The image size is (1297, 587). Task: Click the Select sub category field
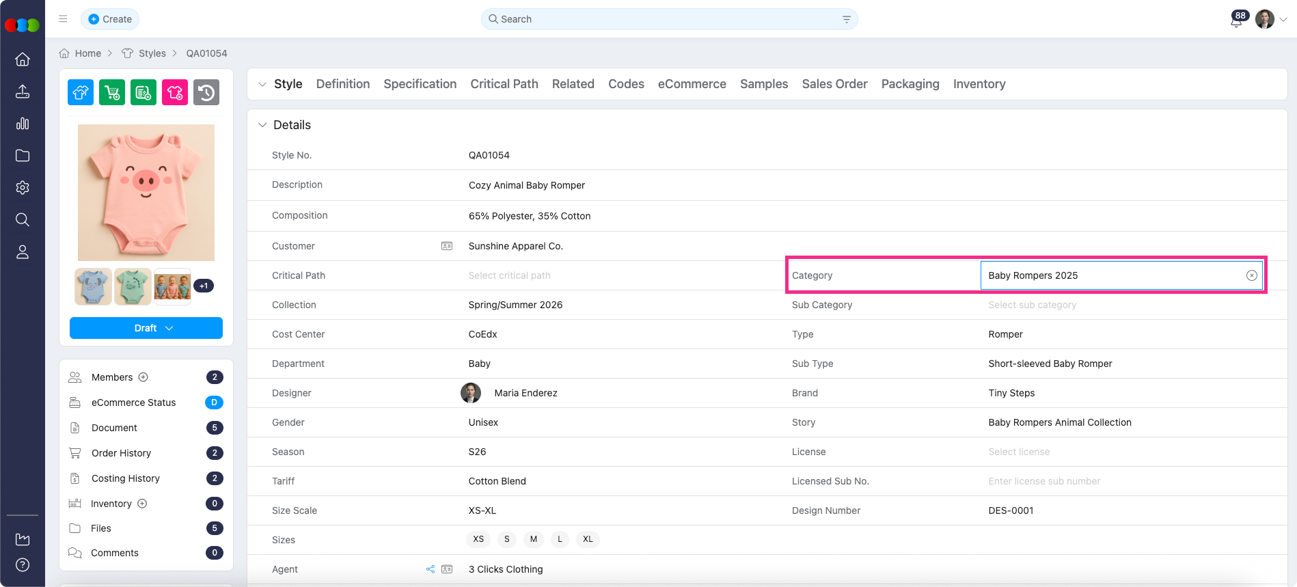(1032, 305)
